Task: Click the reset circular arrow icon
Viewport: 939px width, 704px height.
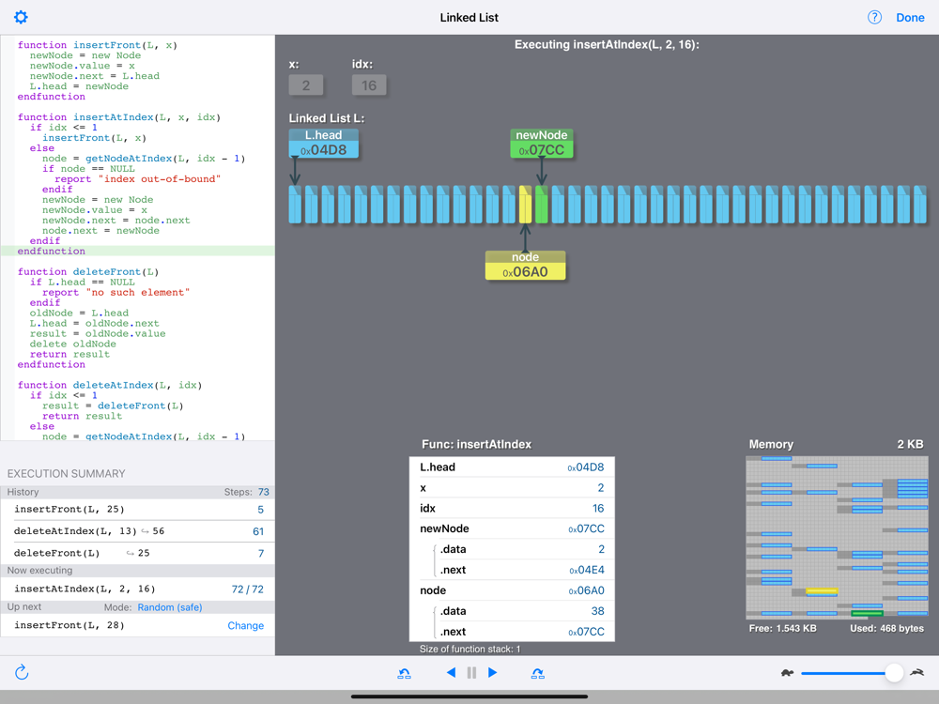Action: click(22, 672)
